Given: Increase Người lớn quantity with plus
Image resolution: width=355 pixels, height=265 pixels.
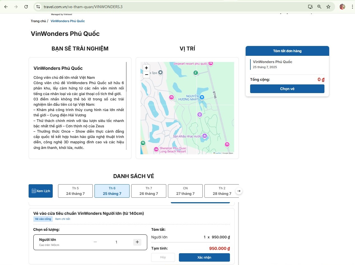Looking at the screenshot, I should pos(137,242).
